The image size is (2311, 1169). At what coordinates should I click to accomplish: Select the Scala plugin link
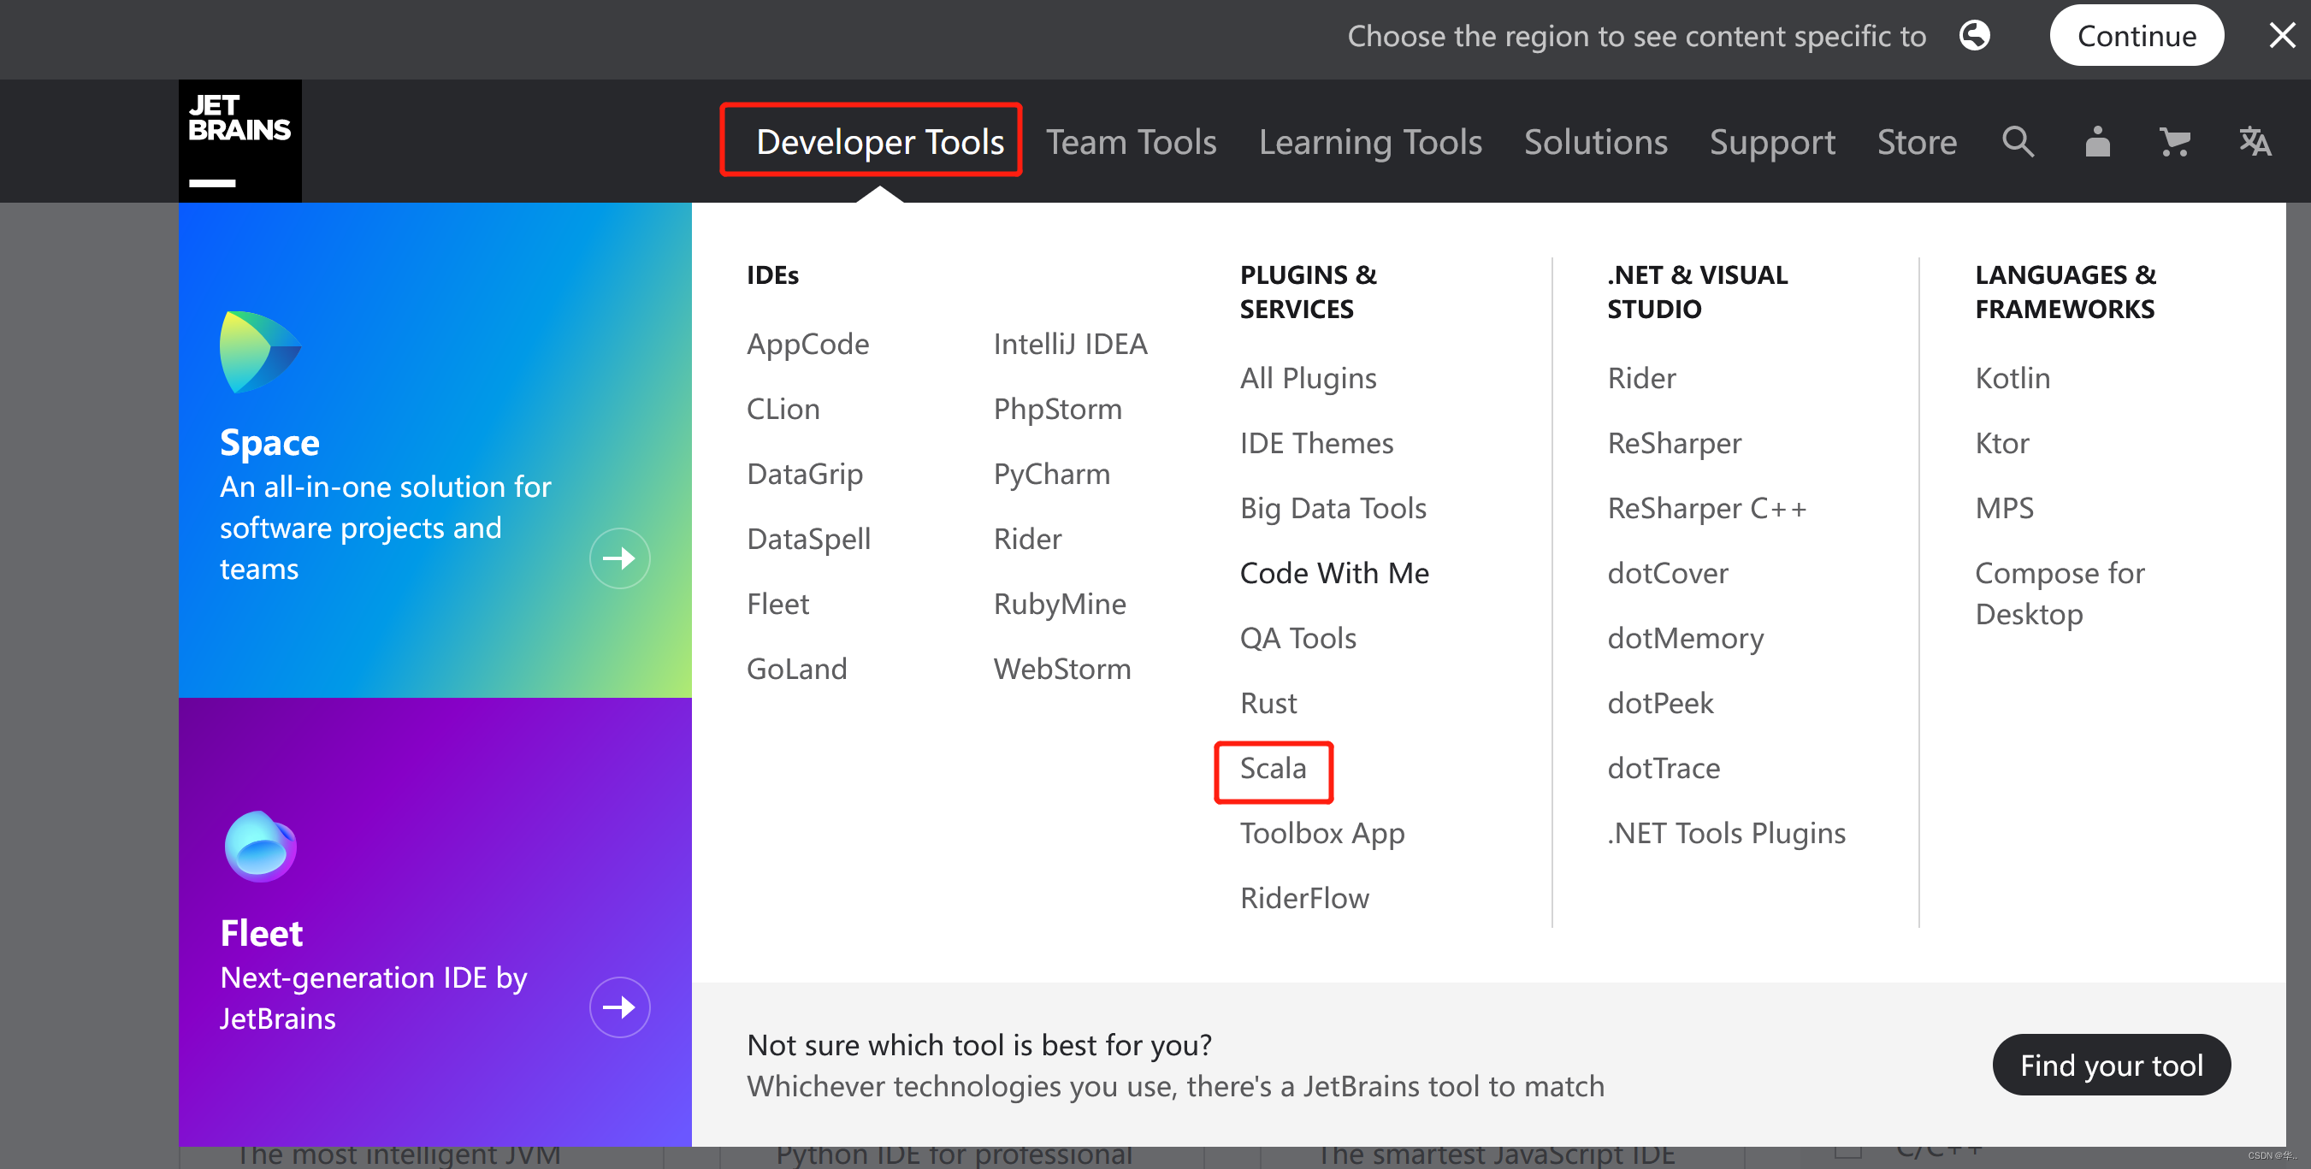click(x=1273, y=768)
